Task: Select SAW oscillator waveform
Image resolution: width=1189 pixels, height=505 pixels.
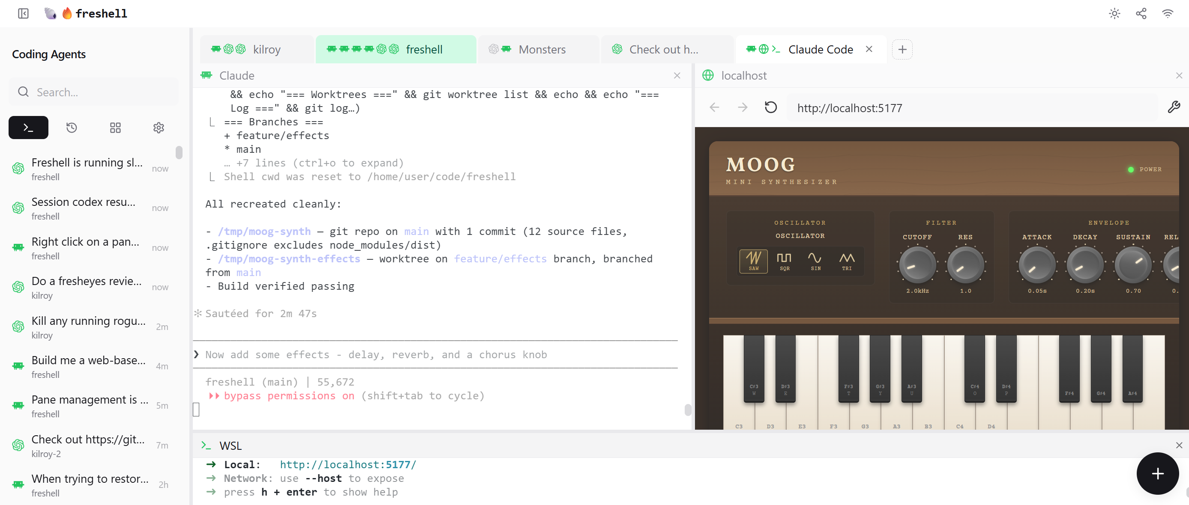Action: 753,261
